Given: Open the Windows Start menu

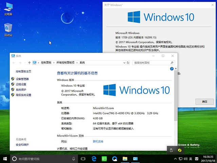Looking at the screenshot, I should [5, 159].
